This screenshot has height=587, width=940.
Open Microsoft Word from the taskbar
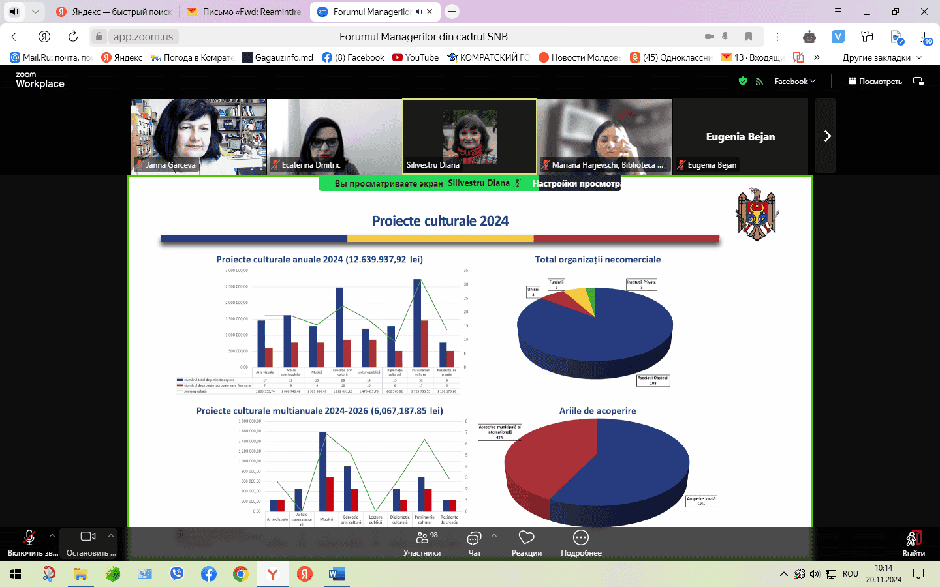[x=336, y=574]
